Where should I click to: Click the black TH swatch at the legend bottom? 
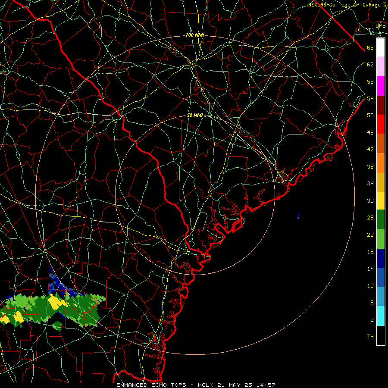[x=381, y=335]
